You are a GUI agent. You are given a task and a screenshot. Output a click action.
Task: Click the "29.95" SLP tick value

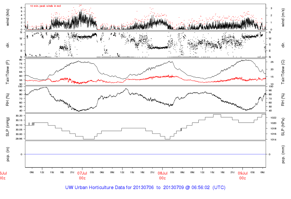19,139
